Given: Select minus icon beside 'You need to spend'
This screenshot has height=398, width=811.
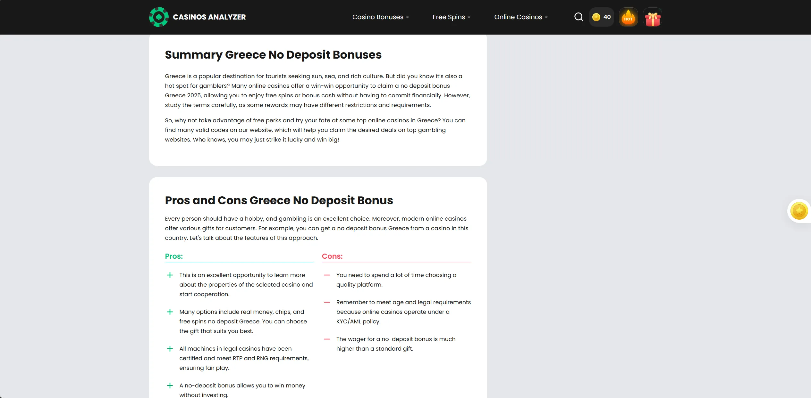Looking at the screenshot, I should 327,275.
